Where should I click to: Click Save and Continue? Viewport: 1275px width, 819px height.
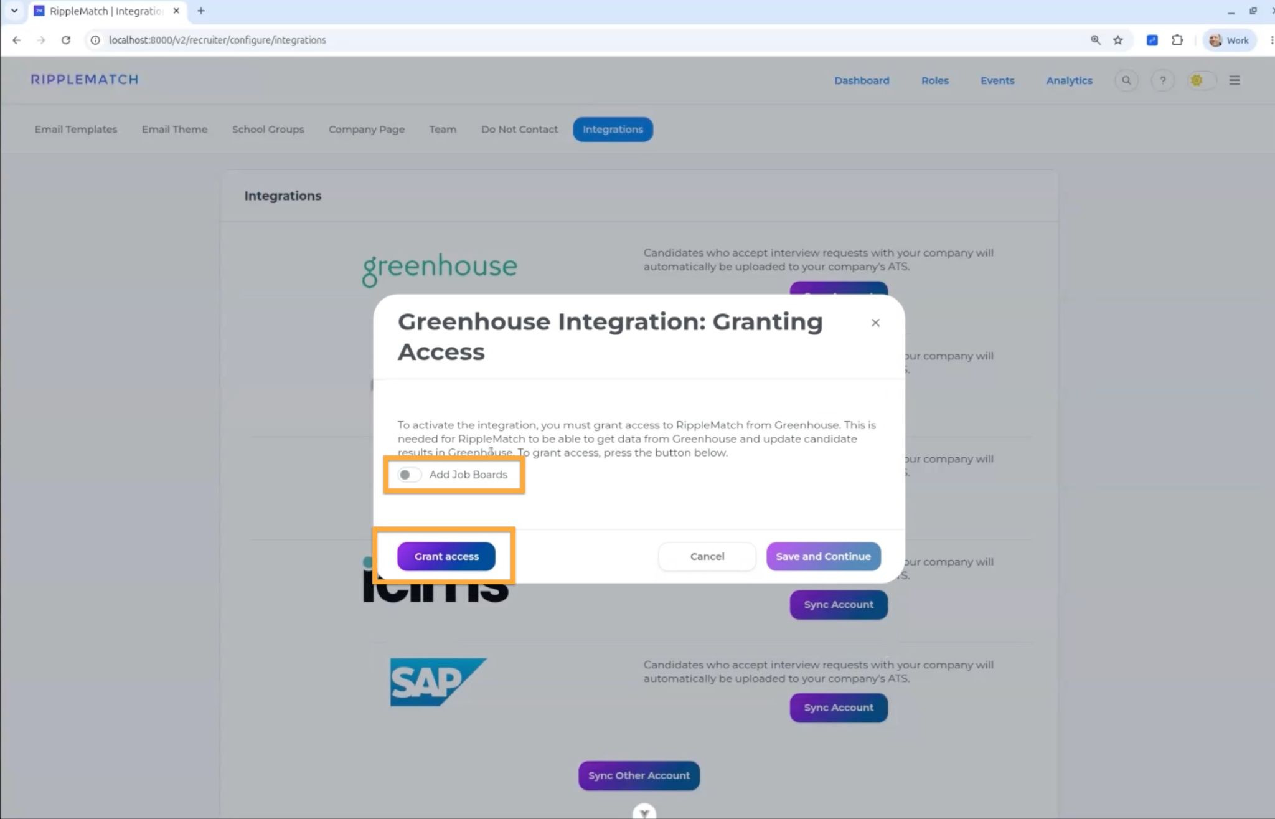[x=823, y=556]
